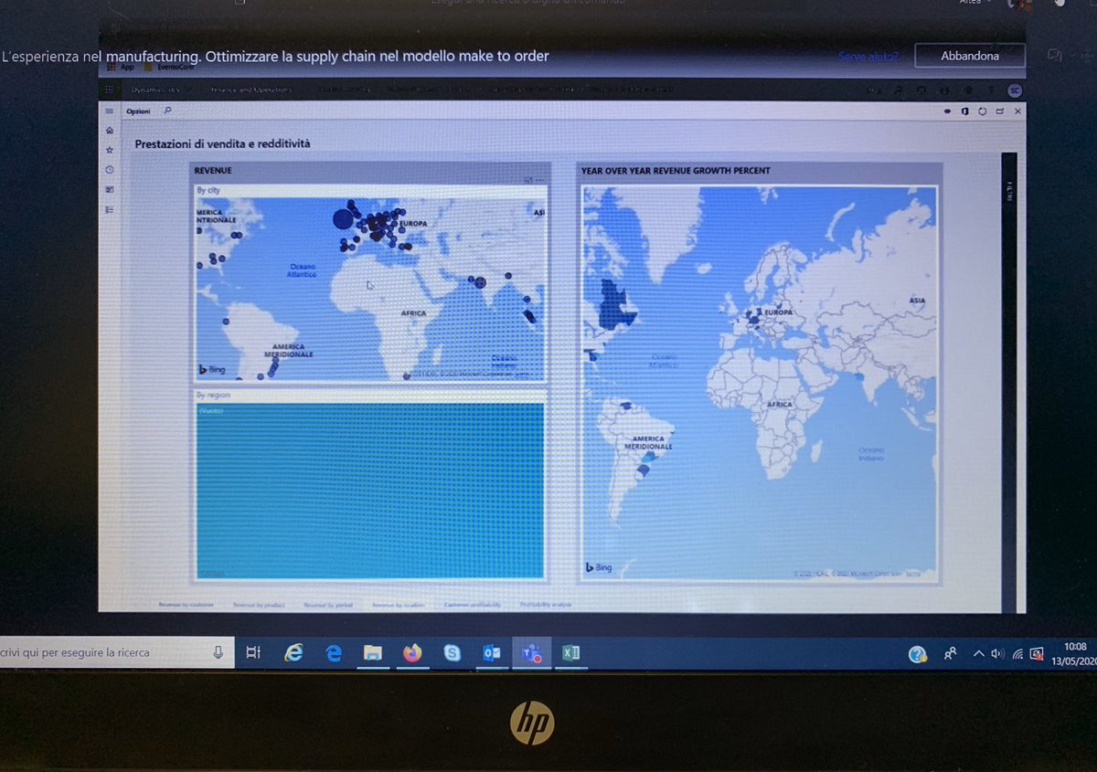Screen dimensions: 1097x772
Task: Click the search magnifier next to Opzioni
Action: point(167,111)
